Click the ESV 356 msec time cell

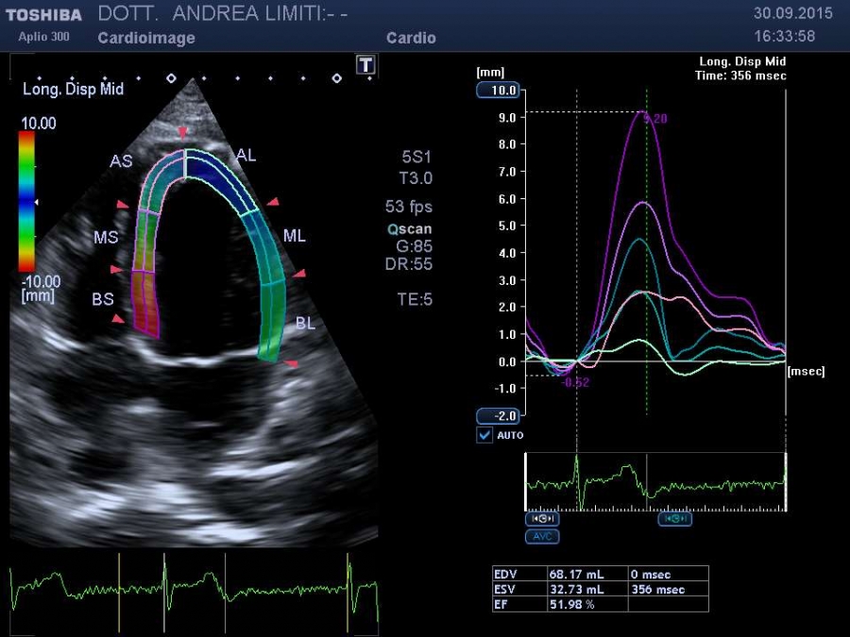point(667,589)
